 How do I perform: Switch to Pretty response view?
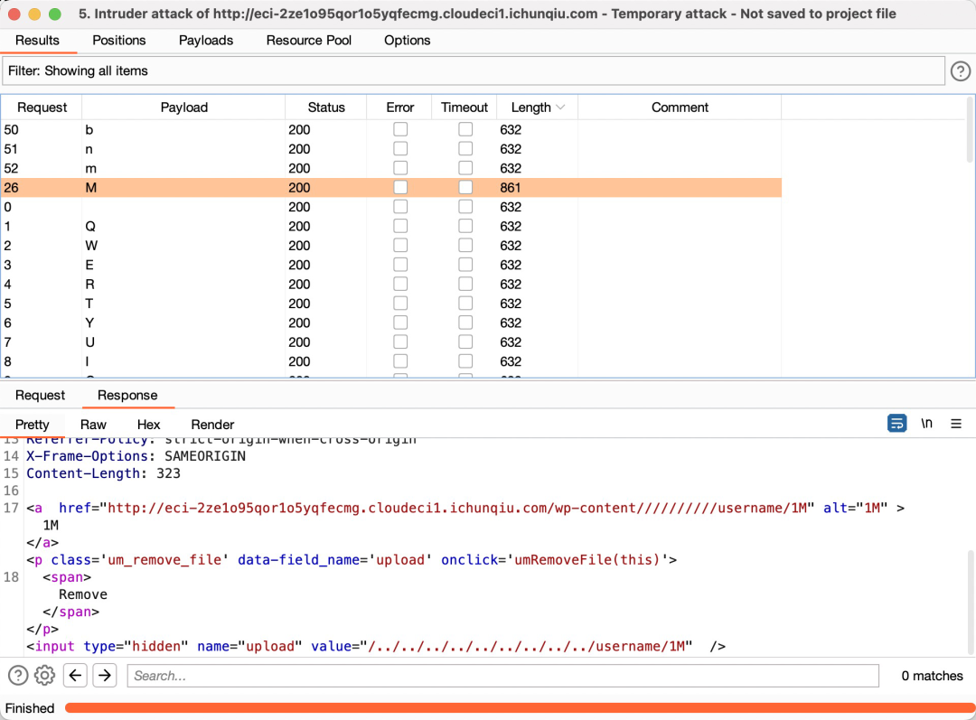(x=32, y=425)
